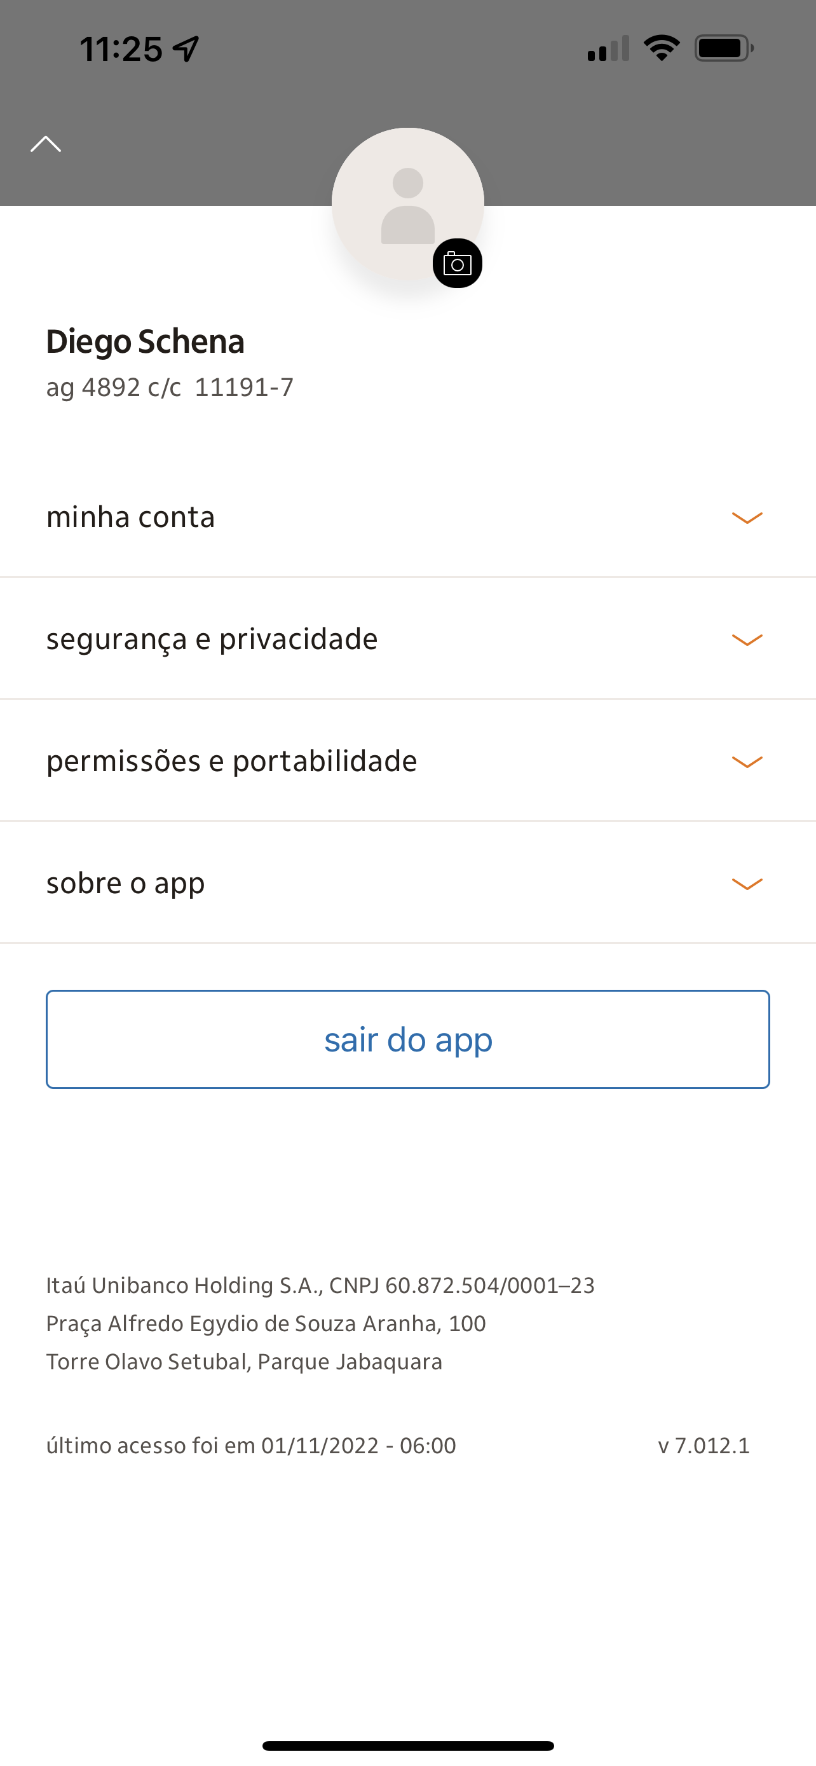Collapse profile screen with top-left chevron
Screen dimensions: 816x1766
(x=46, y=144)
